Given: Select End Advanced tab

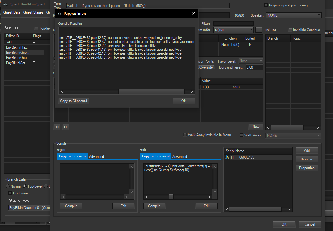Looking at the screenshot, I should coord(179,157).
